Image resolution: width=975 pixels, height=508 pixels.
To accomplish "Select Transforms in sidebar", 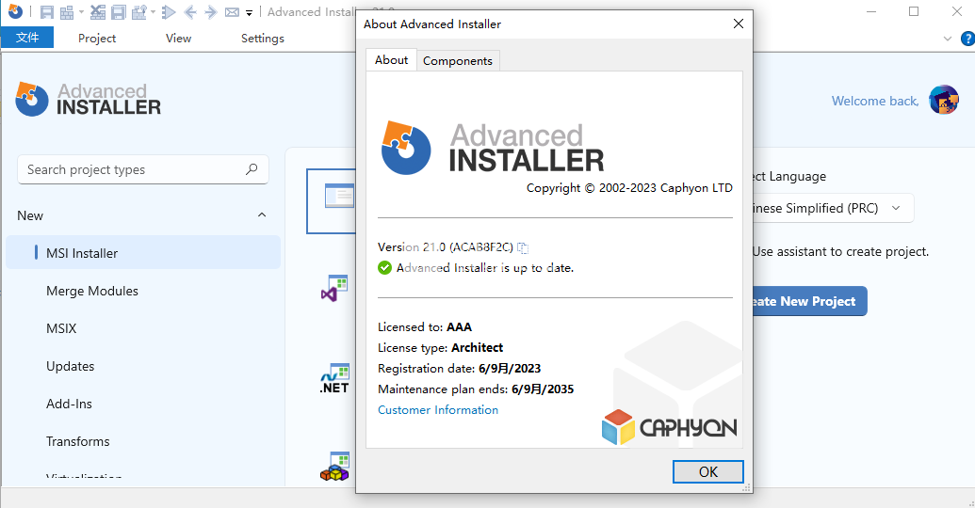I will point(78,441).
